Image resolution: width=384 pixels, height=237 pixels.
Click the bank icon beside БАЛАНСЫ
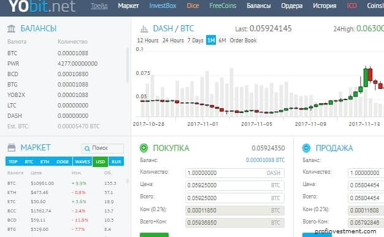click(11, 29)
